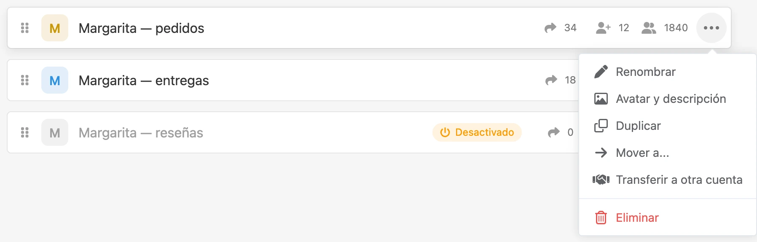Click the drag handle for Margarita — reseñas

click(x=25, y=132)
